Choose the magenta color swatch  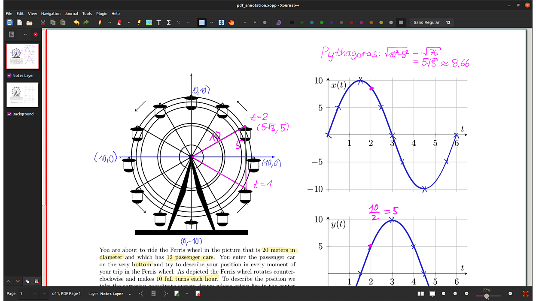(361, 23)
